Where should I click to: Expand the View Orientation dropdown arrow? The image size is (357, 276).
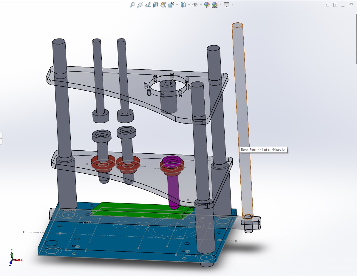click(x=177, y=5)
